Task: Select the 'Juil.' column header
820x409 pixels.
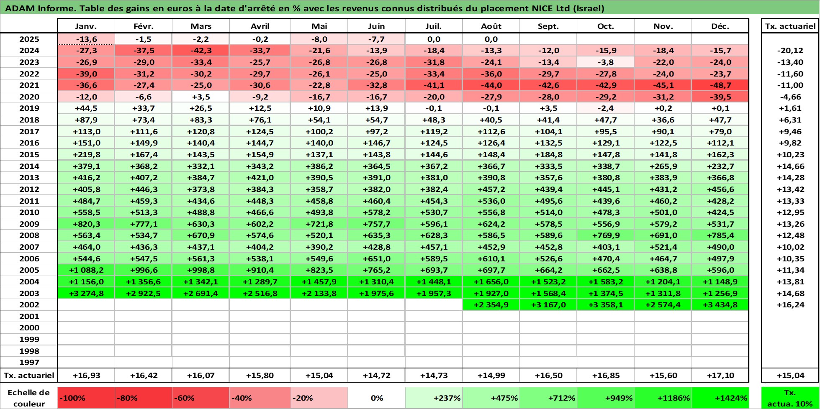Action: (x=434, y=26)
